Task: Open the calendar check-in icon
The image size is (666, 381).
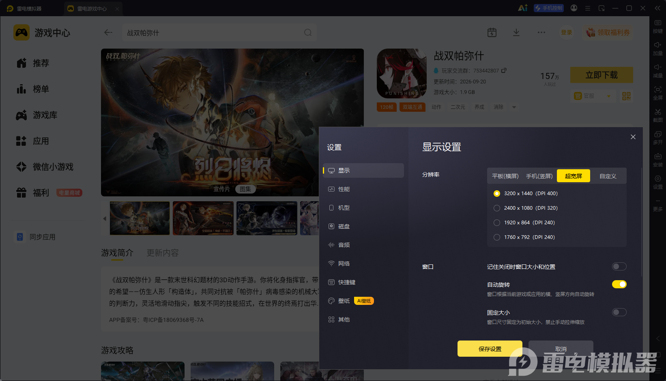Action: [x=492, y=32]
